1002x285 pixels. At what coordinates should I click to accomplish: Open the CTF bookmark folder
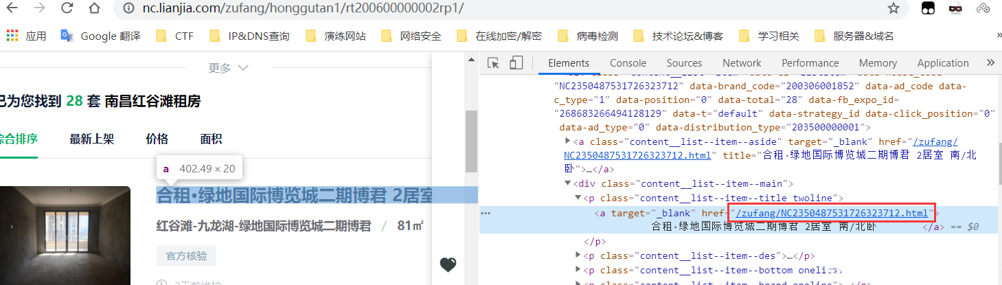click(x=174, y=36)
